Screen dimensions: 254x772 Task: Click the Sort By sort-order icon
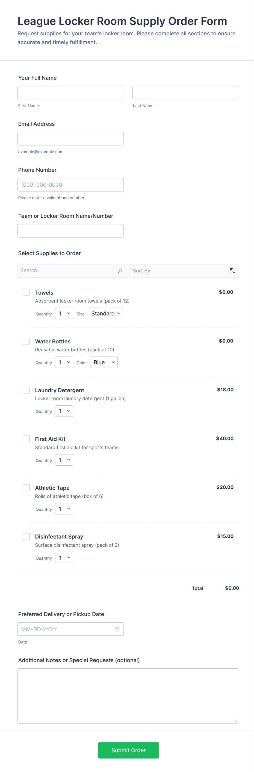point(232,270)
